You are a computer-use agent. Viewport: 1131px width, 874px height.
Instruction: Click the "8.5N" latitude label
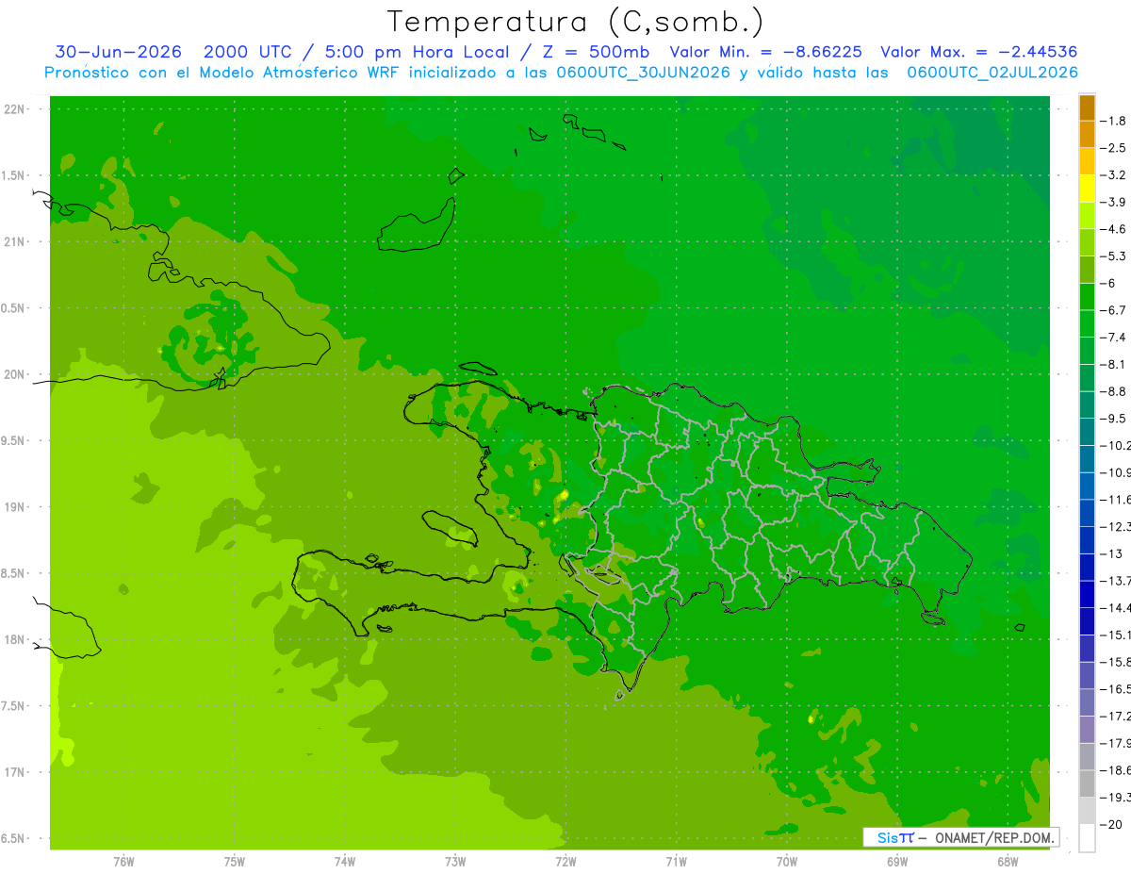(x=12, y=573)
